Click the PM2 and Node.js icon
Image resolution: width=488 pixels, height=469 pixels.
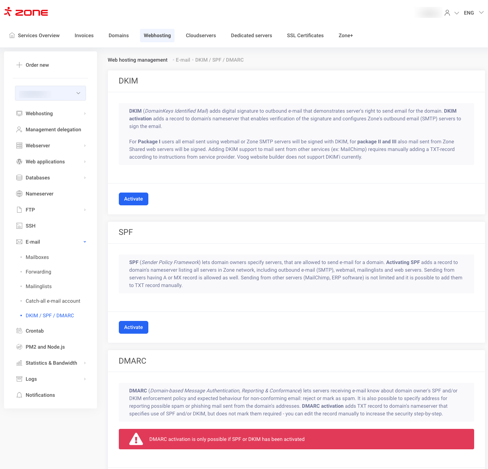(19, 347)
